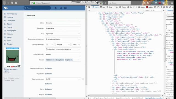Switch to the Adblock devtools tab
This screenshot has width=176, height=99.
149,7
